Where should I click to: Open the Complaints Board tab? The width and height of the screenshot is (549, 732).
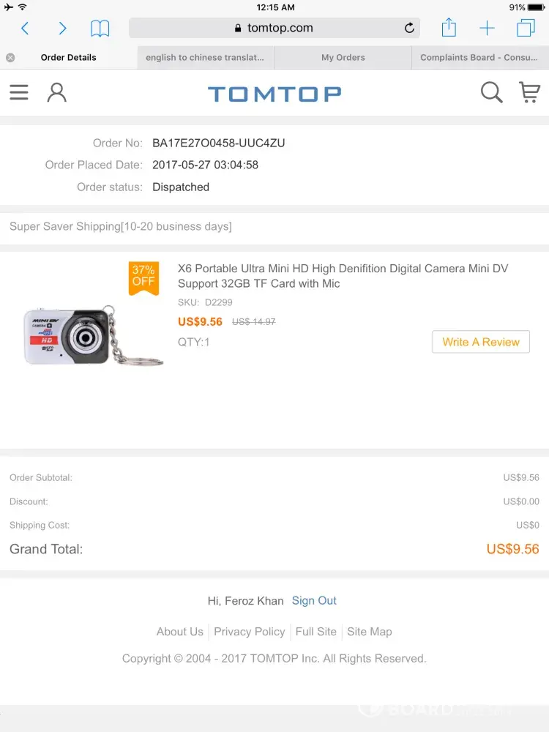tap(479, 57)
